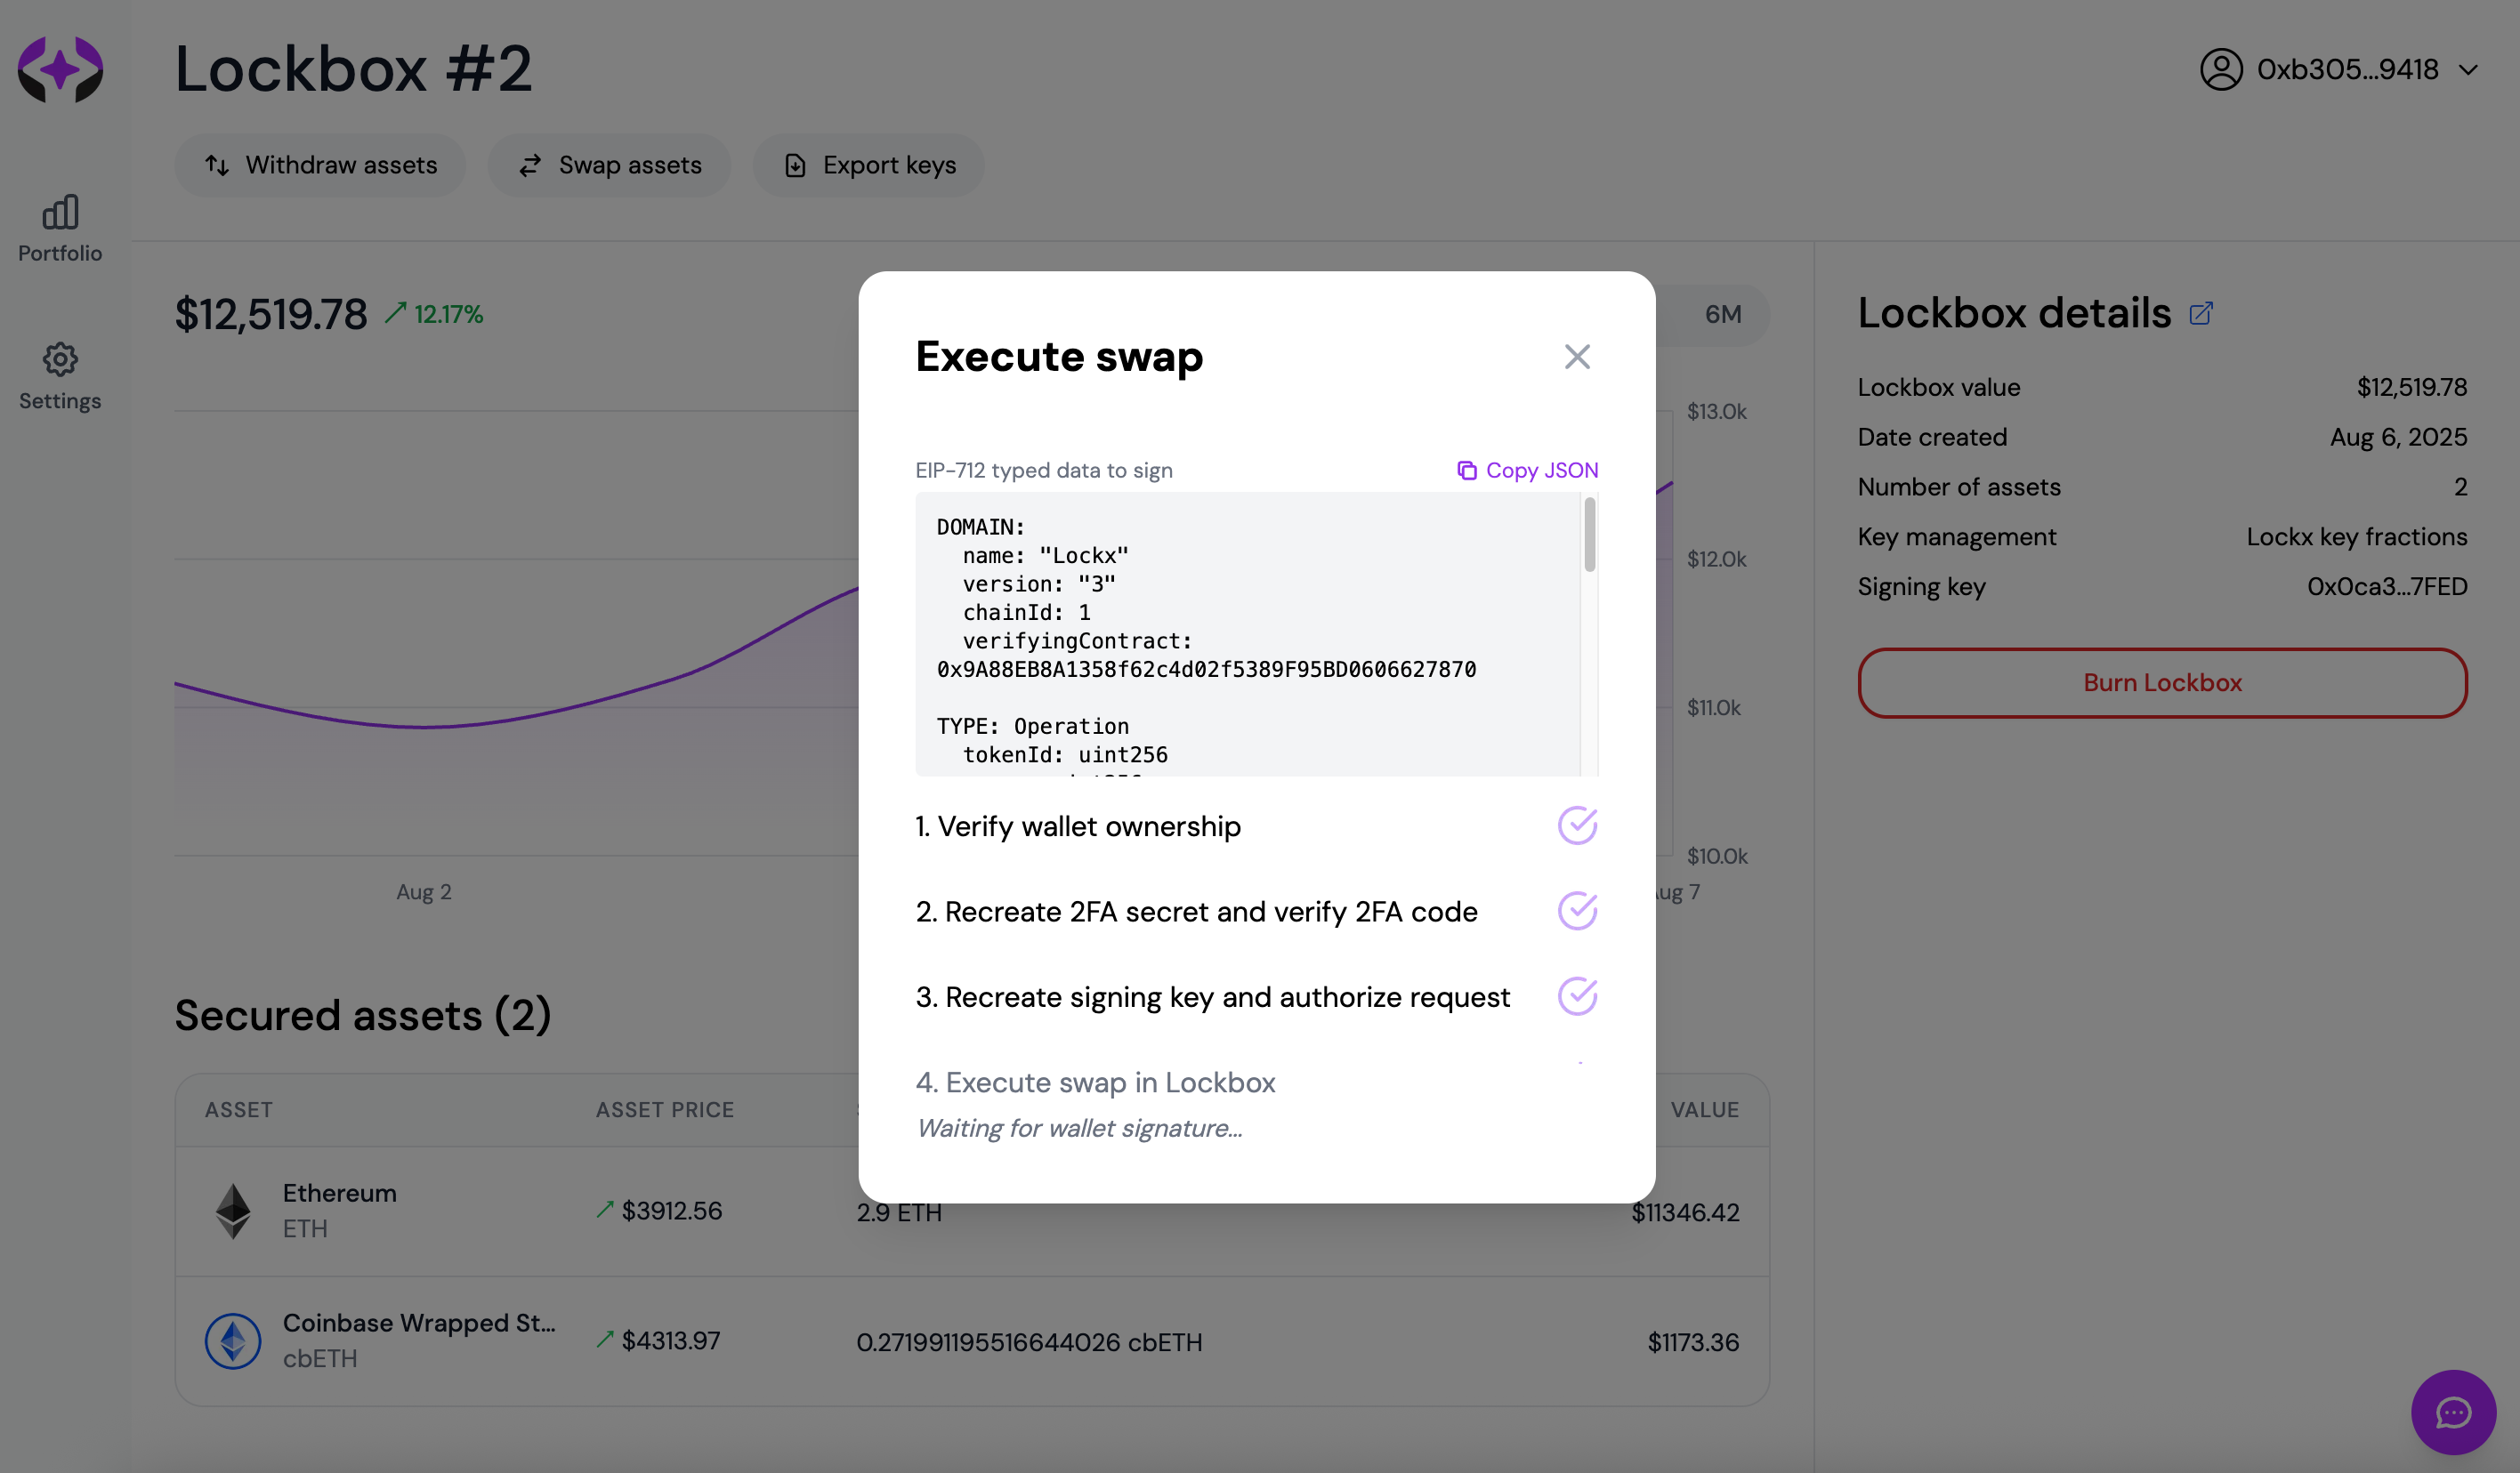Click the Ethereum asset logo icon

click(233, 1211)
